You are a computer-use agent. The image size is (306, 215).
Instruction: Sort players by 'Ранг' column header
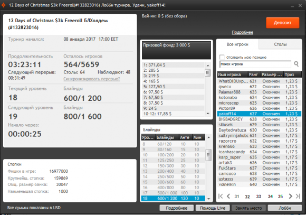coord(253,74)
